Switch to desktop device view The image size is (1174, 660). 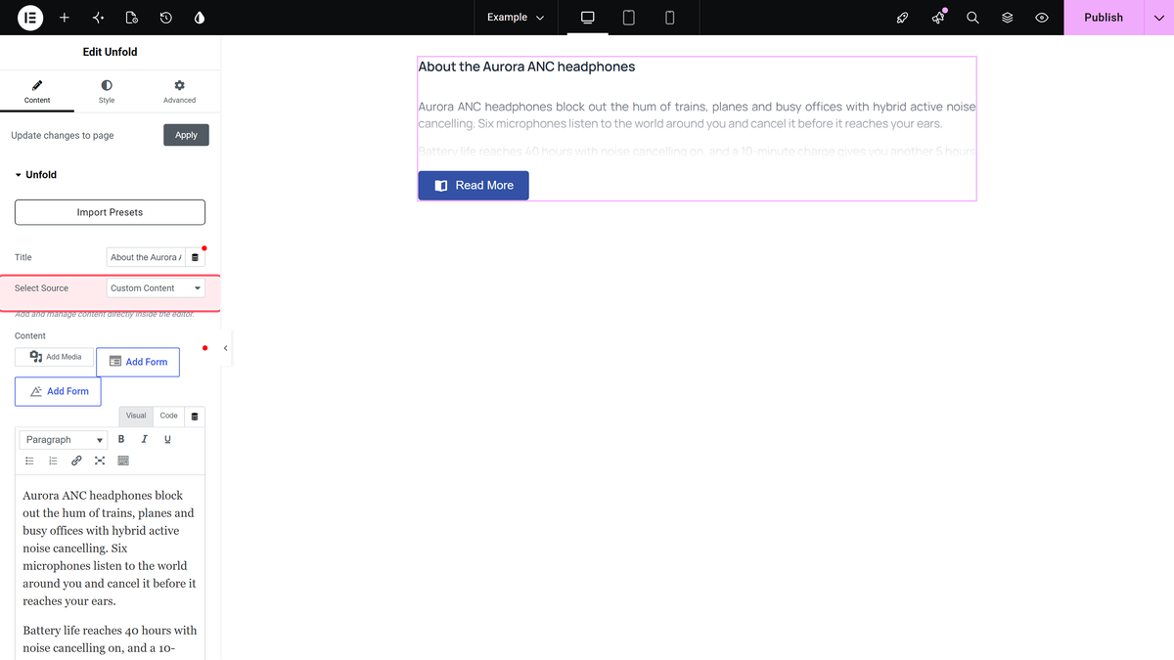[588, 18]
